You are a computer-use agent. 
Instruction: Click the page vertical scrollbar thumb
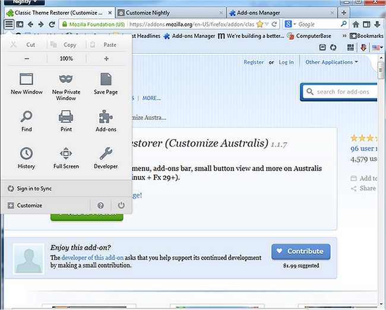381,71
